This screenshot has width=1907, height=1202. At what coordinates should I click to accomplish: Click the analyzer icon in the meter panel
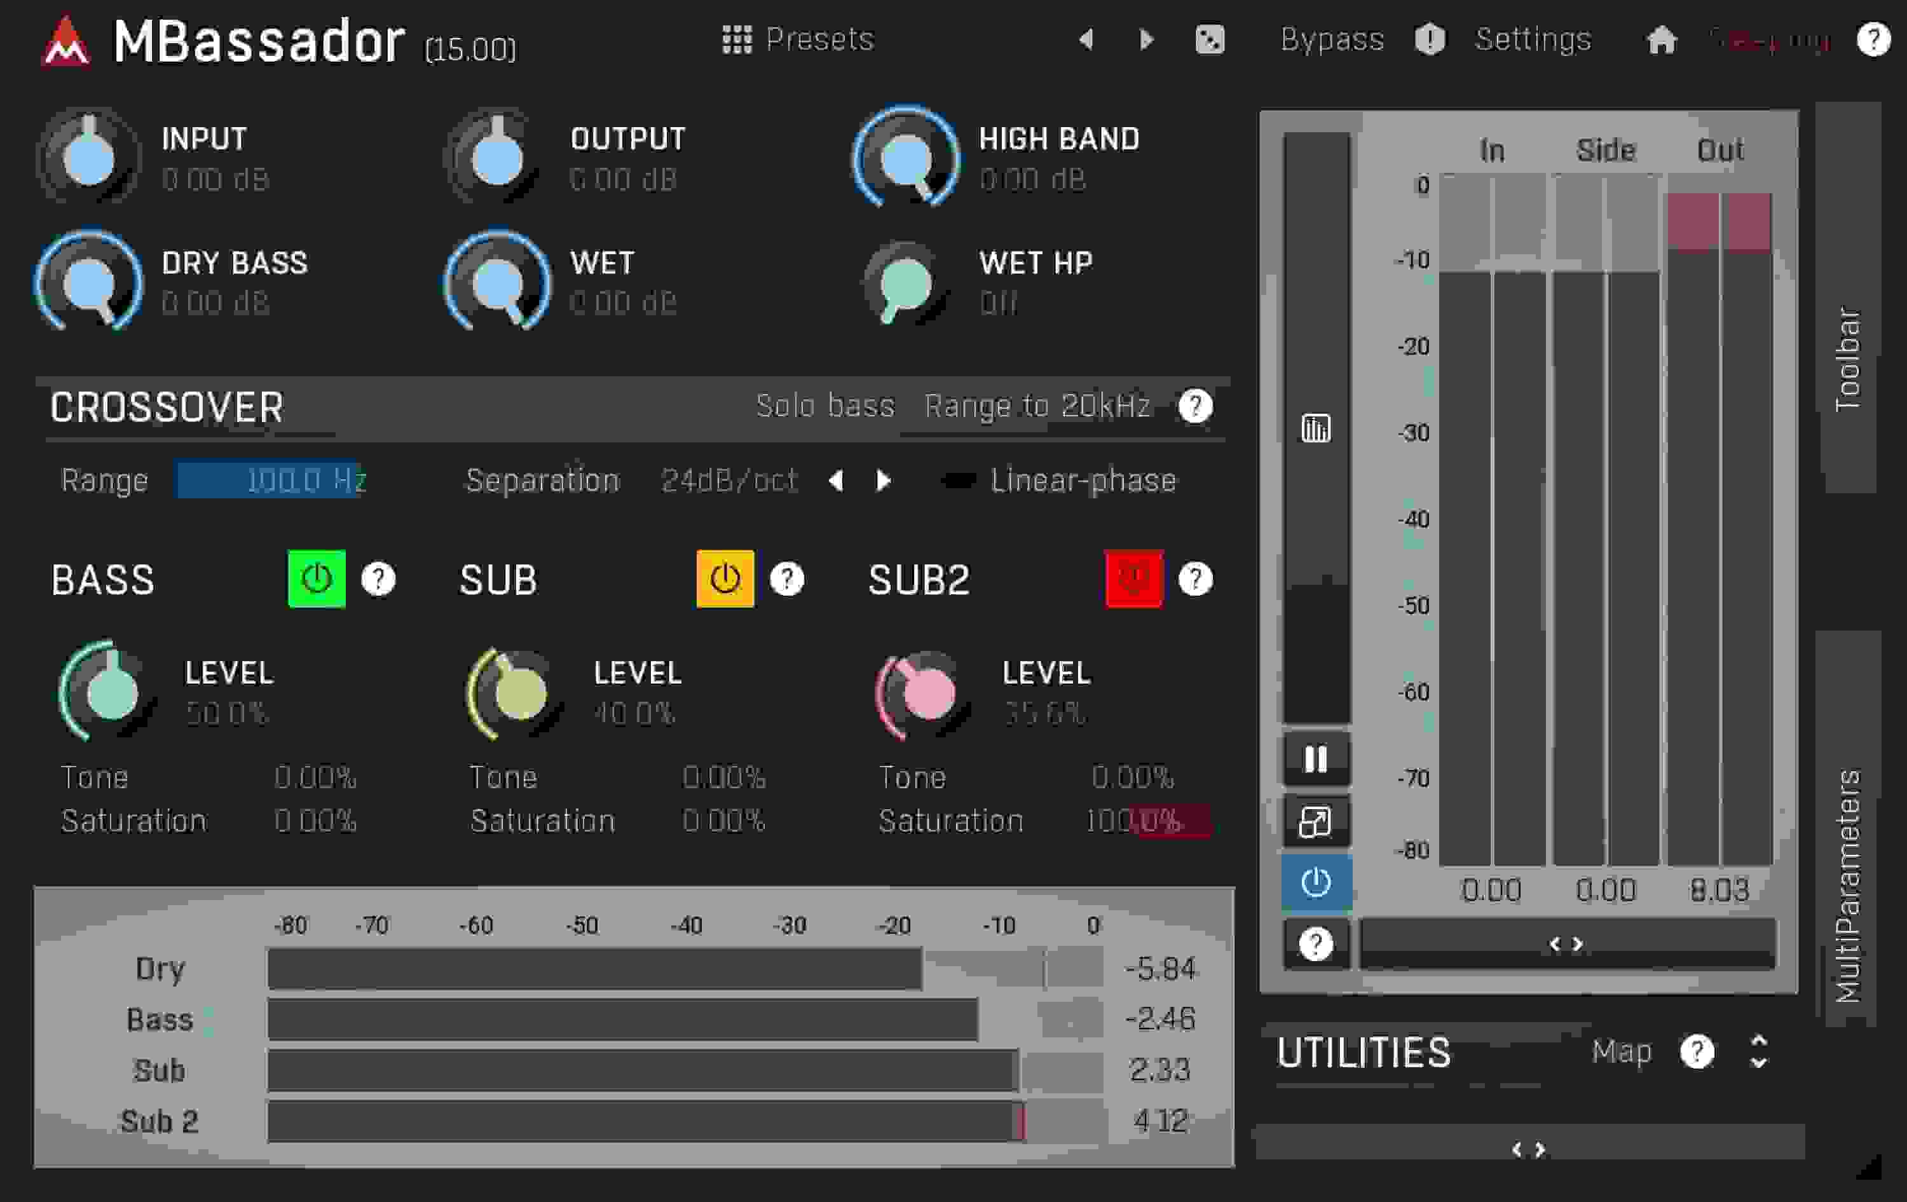1316,428
